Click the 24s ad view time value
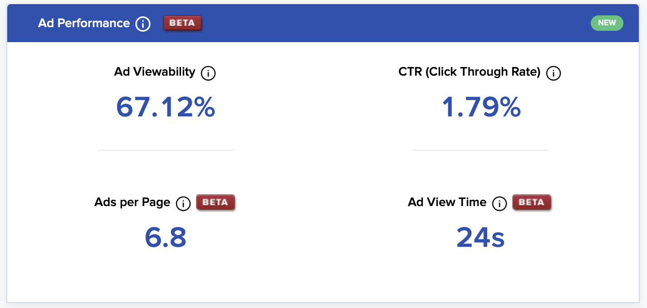Screen dimensions: 647x308 (x=480, y=237)
